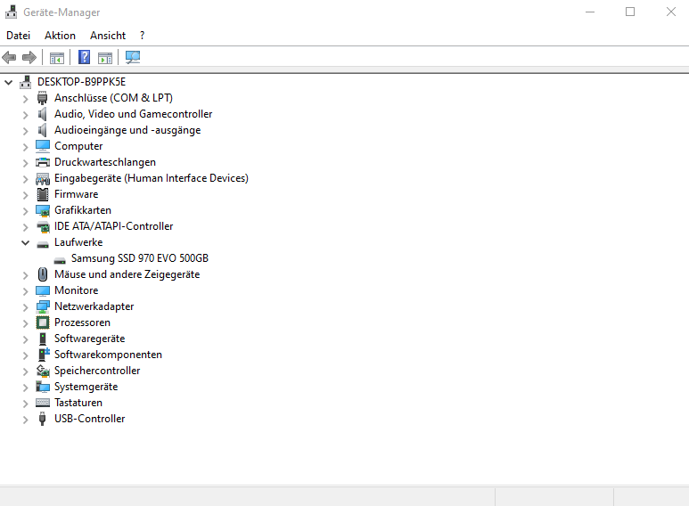The image size is (689, 506).
Task: Click the port icon beside Anschlüsse
Action: [43, 98]
